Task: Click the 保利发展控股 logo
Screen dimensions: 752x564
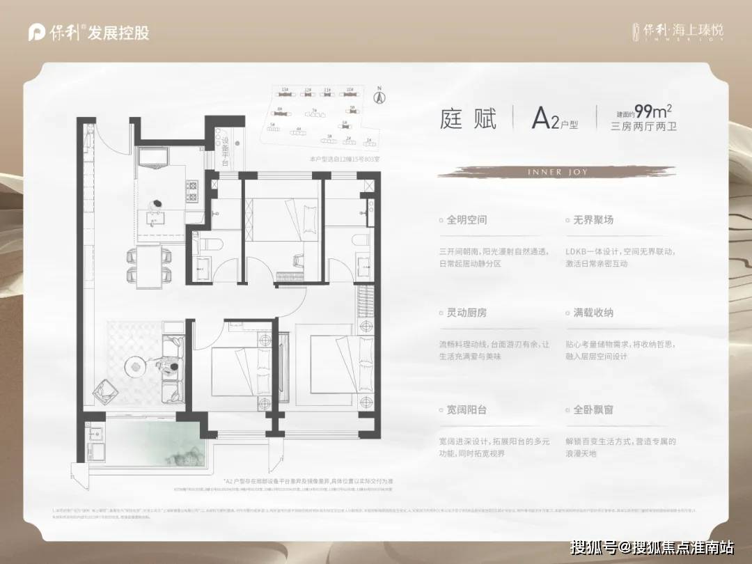Action: [87, 31]
